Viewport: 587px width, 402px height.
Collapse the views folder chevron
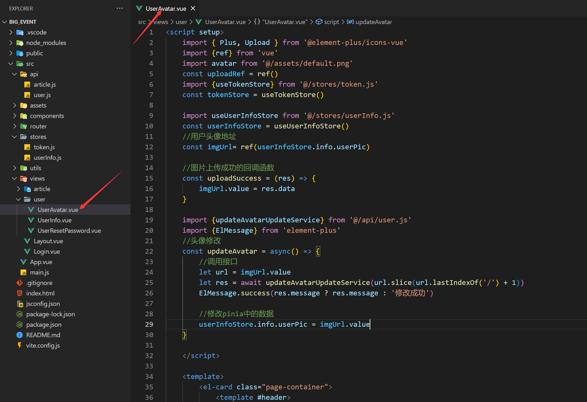click(x=15, y=178)
